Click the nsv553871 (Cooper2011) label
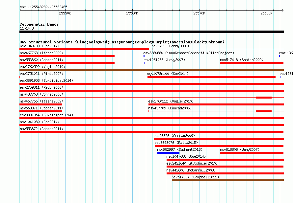The height and width of the screenshot is (203, 293). [x=41, y=108]
